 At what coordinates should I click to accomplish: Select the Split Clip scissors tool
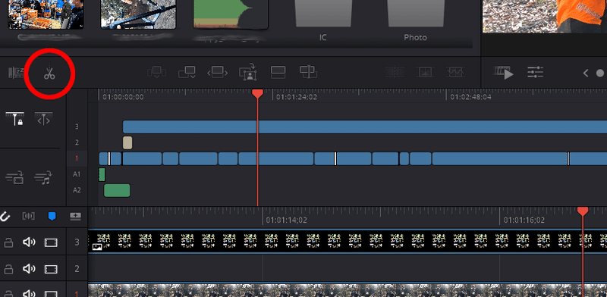[x=49, y=73]
